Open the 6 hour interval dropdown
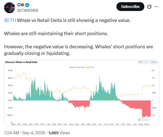 (154, 62)
